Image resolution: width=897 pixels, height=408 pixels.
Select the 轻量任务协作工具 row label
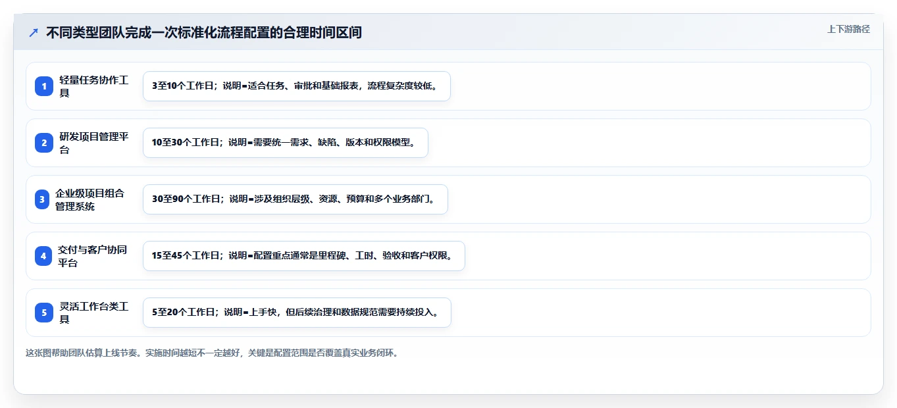[x=93, y=86]
